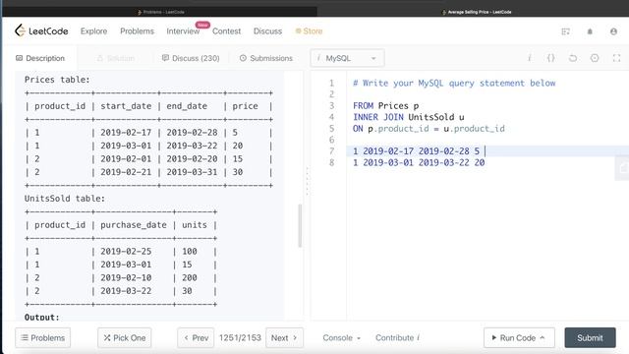Image resolution: width=629 pixels, height=354 pixels.
Task: Expand the Run Code options arrow
Action: point(543,337)
